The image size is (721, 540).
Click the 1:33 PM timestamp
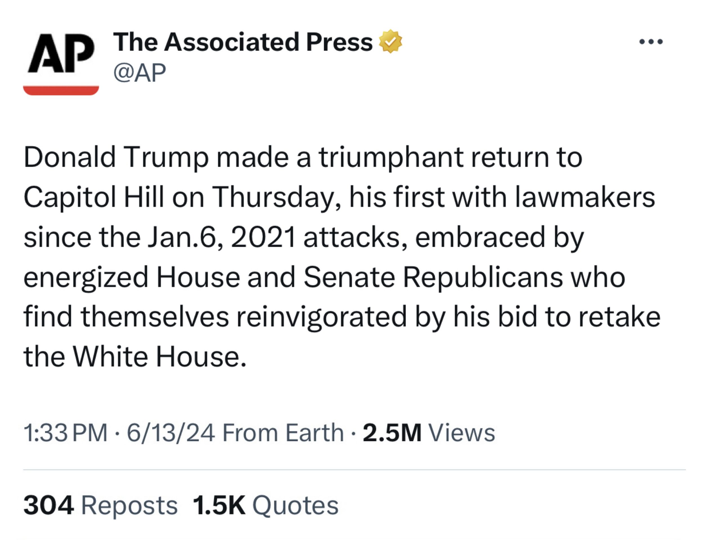65,433
